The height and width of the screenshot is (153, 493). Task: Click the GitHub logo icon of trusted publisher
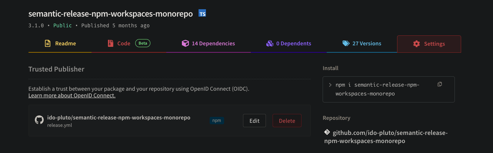[39, 120]
